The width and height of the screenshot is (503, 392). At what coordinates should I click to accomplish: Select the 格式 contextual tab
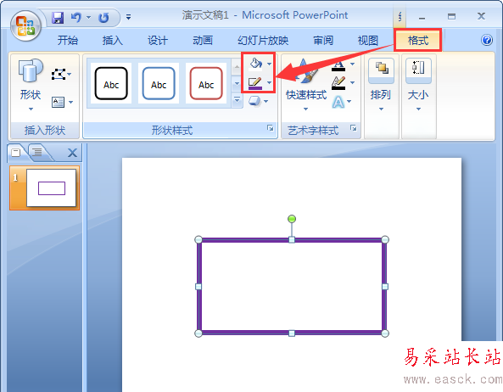tap(418, 41)
